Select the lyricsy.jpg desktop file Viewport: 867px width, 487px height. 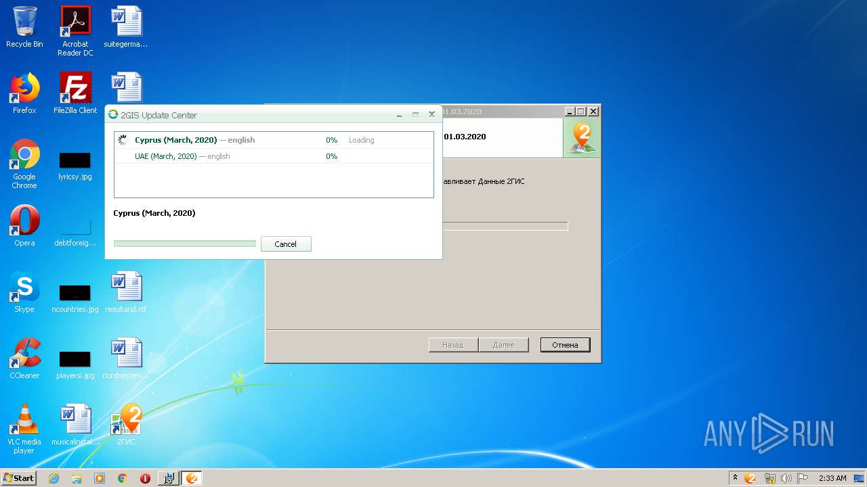pos(75,166)
